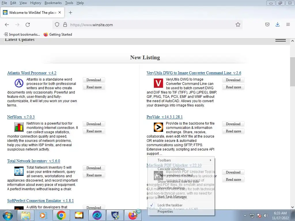Click the taskbar clock showing 6:33 AM
Screen dimensions: 295x221
280,215
